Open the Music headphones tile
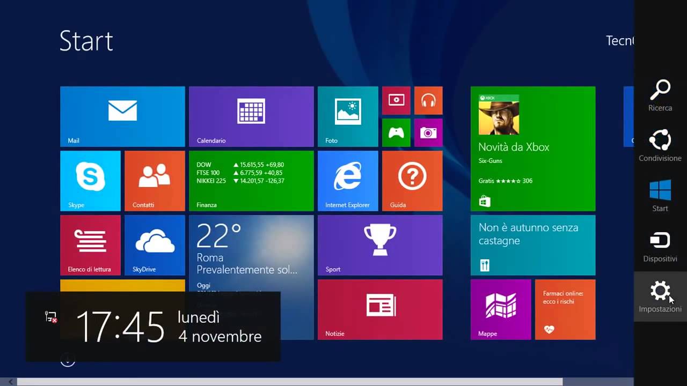 click(428, 100)
